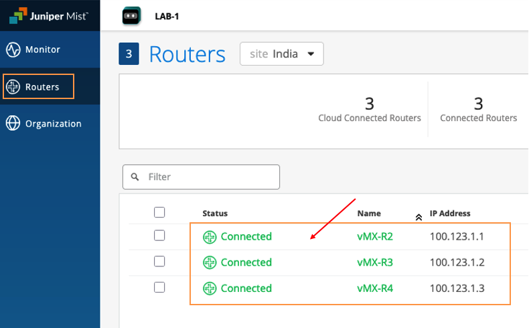Click the IP address 100.123.1.1
The height and width of the screenshot is (328, 529).
[x=457, y=236]
